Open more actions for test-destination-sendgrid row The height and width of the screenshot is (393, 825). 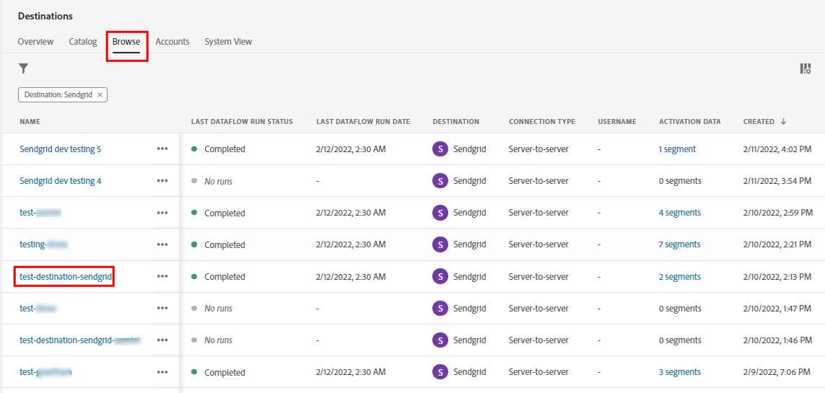click(x=162, y=277)
